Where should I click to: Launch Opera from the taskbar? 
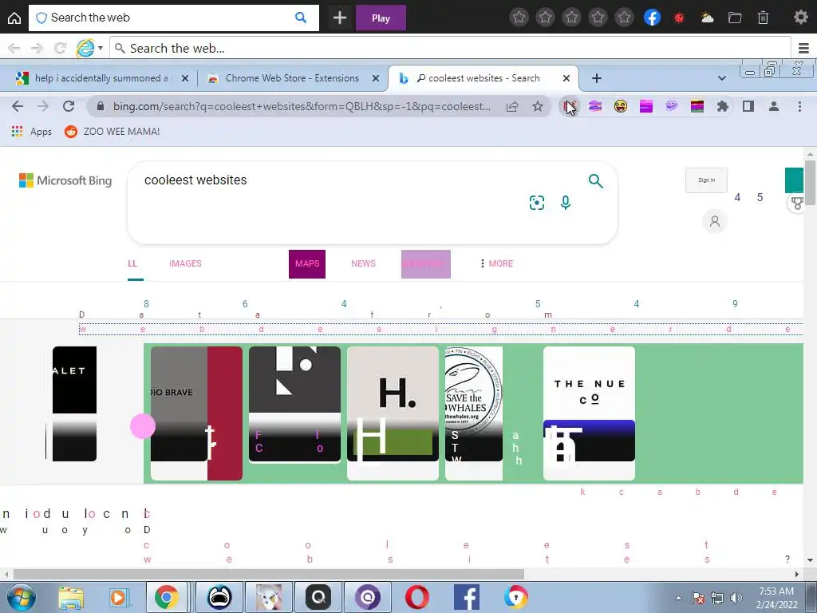coord(416,597)
